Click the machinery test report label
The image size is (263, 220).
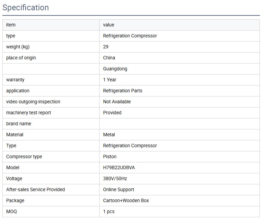[28, 113]
